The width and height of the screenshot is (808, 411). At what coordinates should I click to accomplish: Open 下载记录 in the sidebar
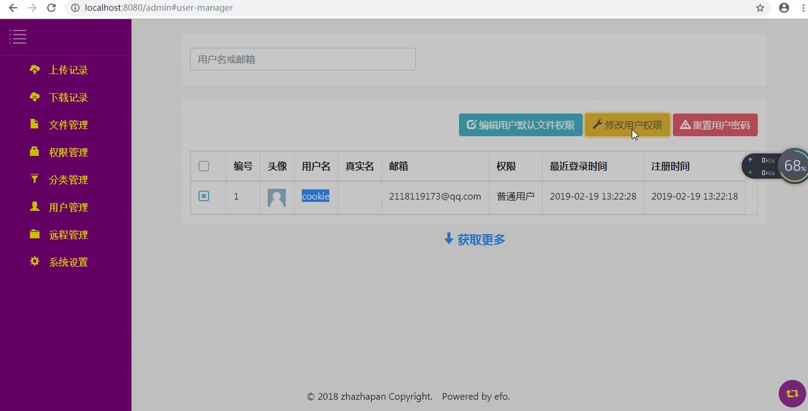click(x=68, y=97)
